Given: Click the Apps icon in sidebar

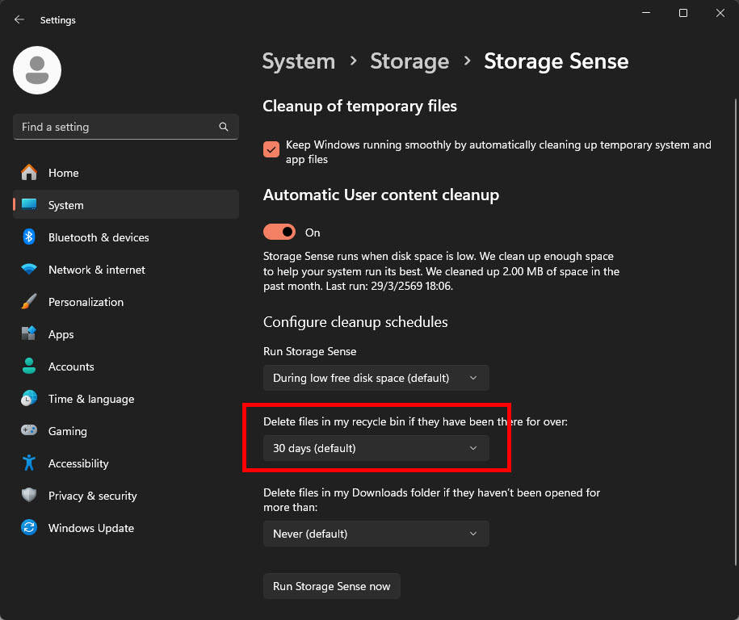Looking at the screenshot, I should coord(29,333).
